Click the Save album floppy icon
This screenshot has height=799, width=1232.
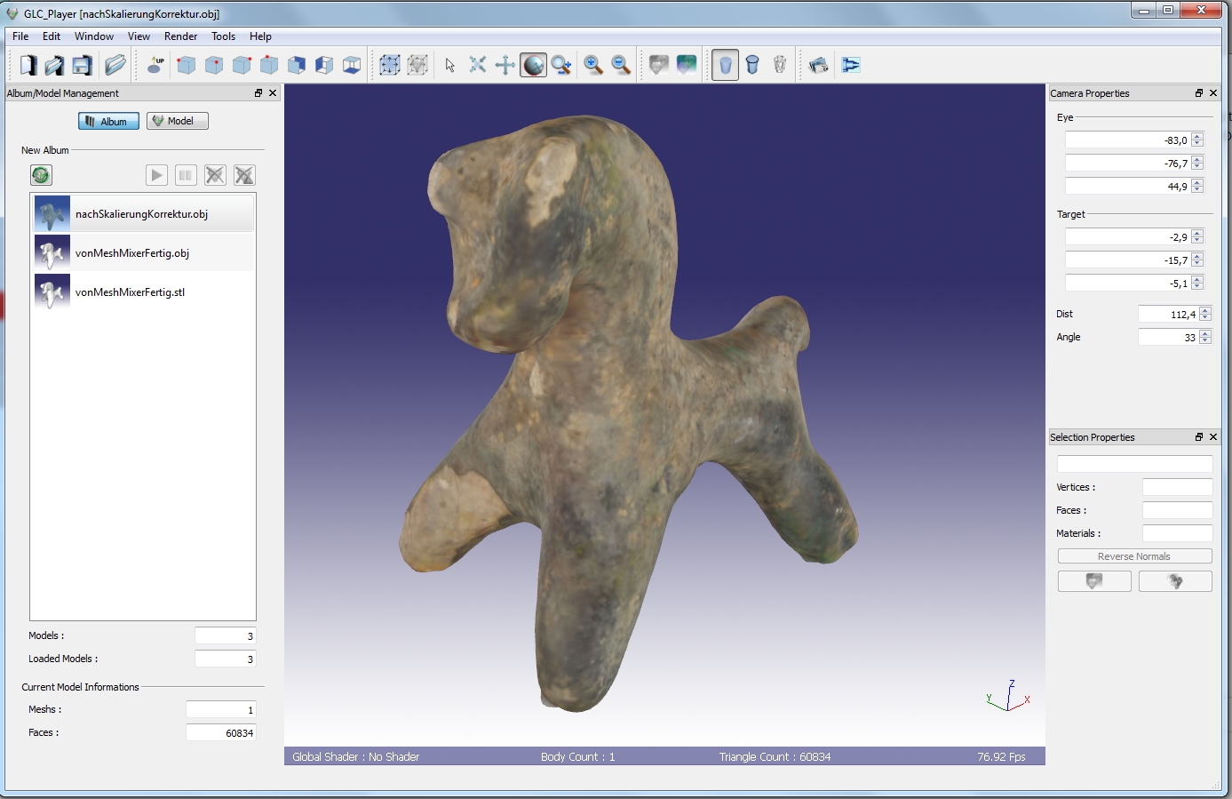pyautogui.click(x=82, y=65)
